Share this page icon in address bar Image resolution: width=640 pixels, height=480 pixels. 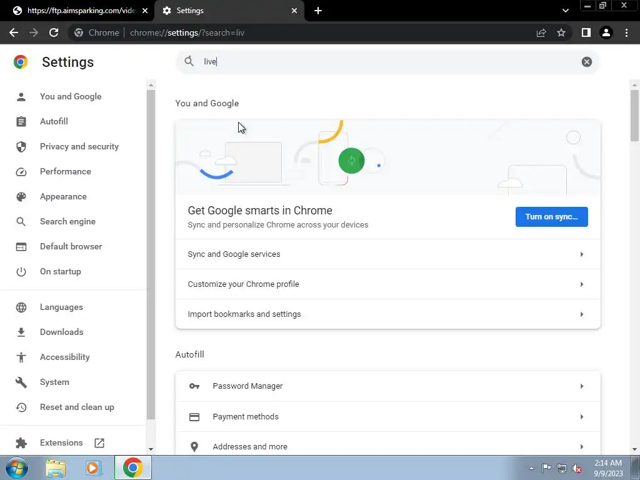point(541,32)
